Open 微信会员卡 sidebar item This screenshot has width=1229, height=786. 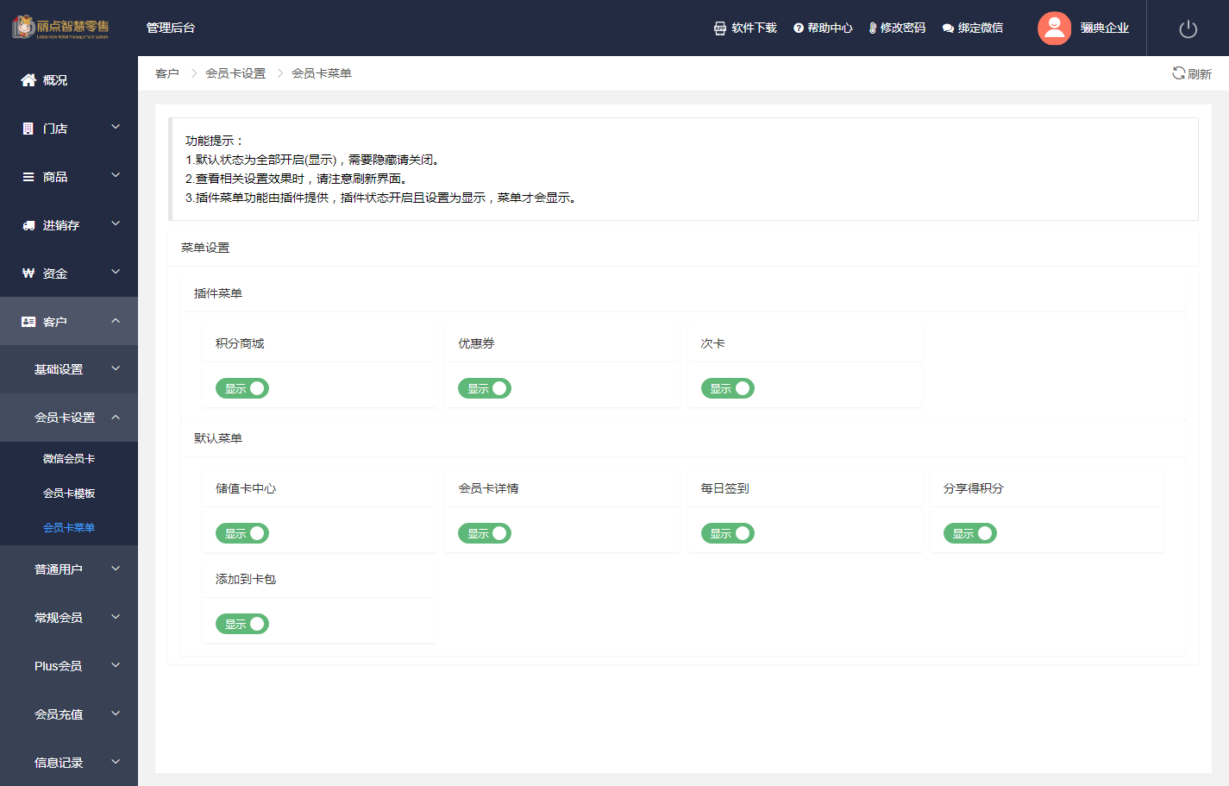[69, 459]
